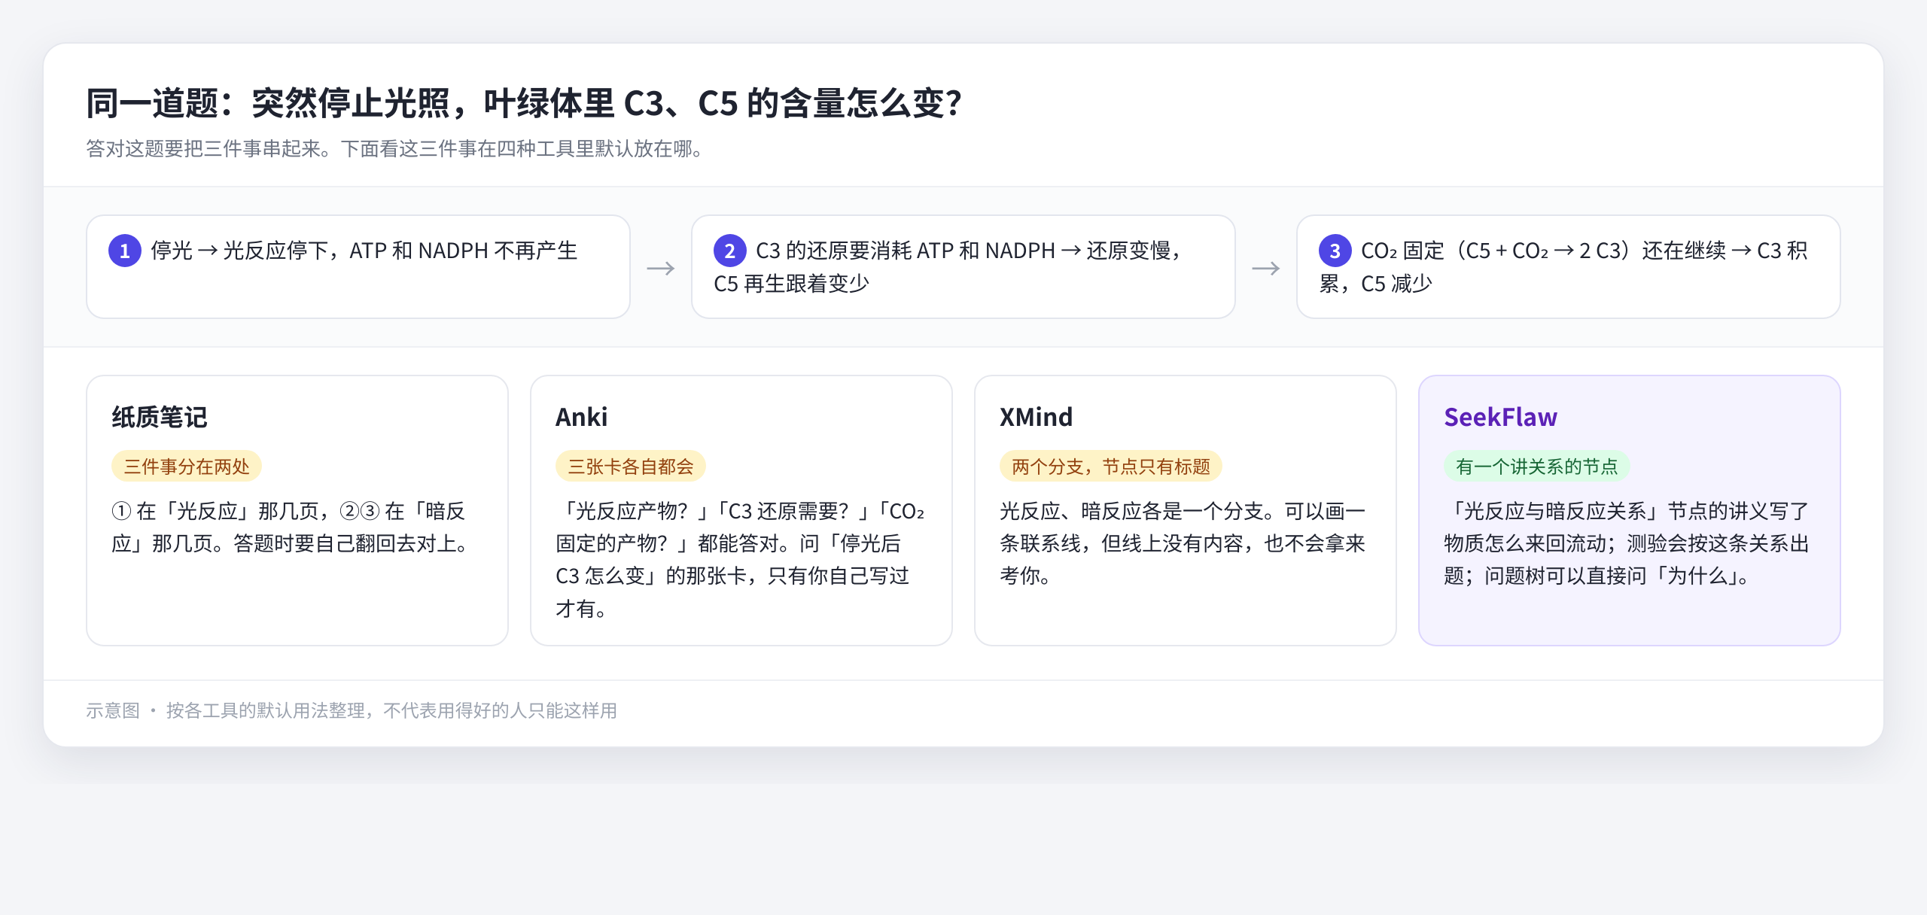The image size is (1927, 915).
Task: Click the 纸质笔记 description about 翻回去对上
Action: [x=292, y=527]
